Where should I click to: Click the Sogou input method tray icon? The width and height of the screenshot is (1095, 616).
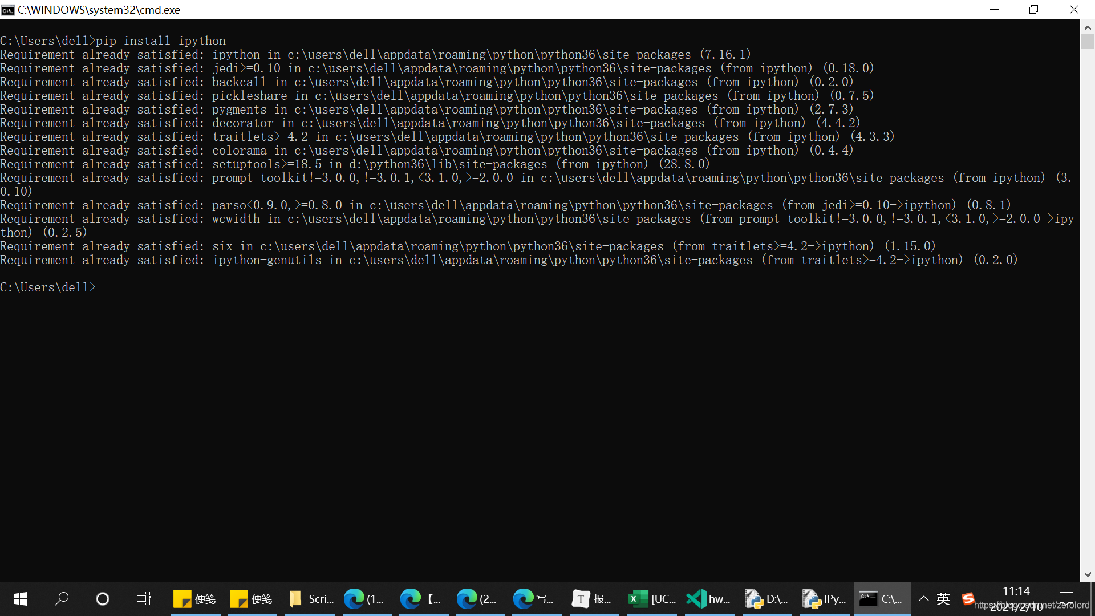(968, 599)
